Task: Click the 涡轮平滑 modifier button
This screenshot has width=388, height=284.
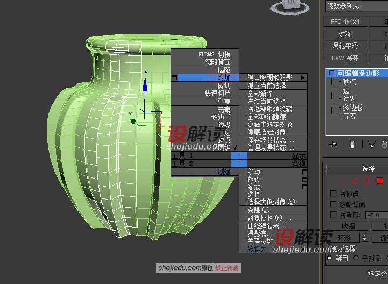Action: coord(345,46)
